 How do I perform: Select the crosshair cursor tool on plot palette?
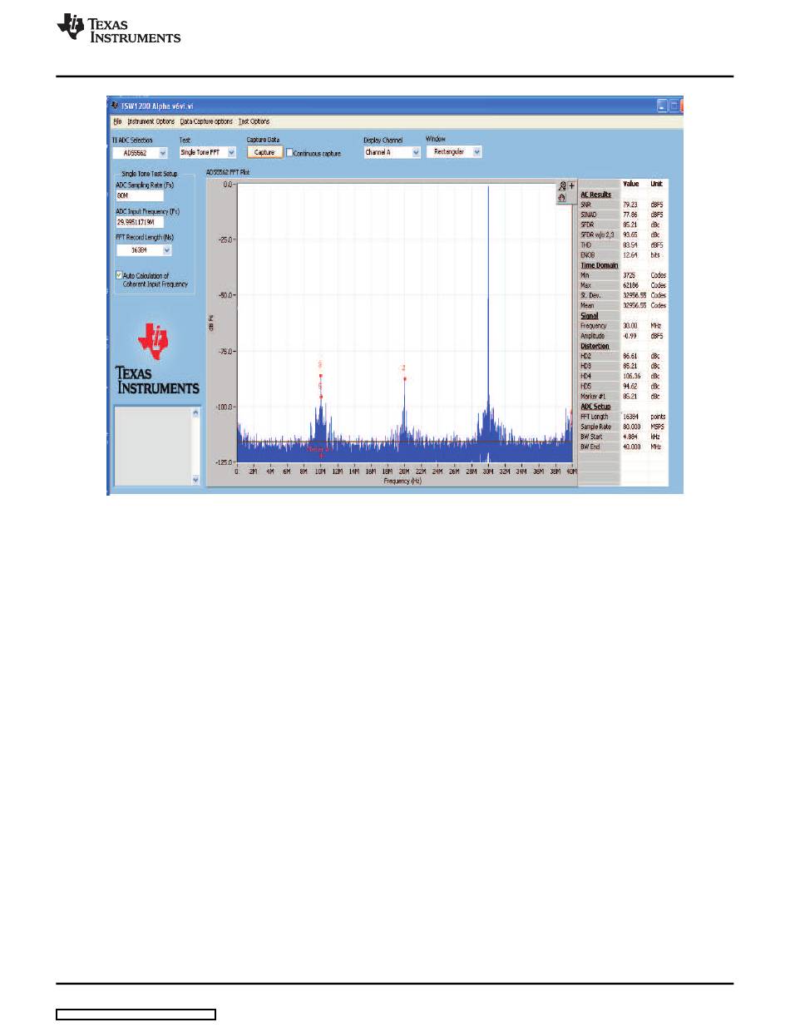pyautogui.click(x=572, y=187)
